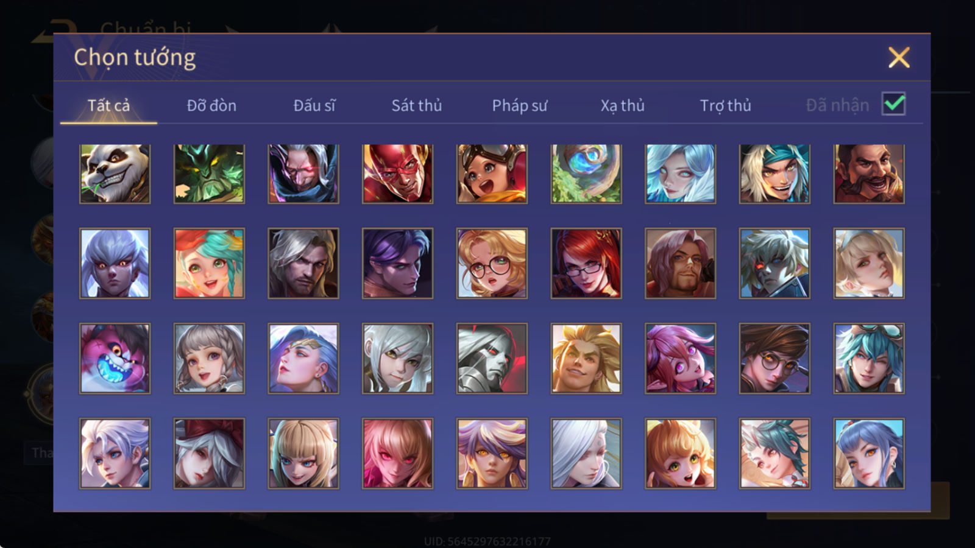Image resolution: width=975 pixels, height=548 pixels.
Task: Select the purple grinning cat hero
Action: pyautogui.click(x=115, y=358)
